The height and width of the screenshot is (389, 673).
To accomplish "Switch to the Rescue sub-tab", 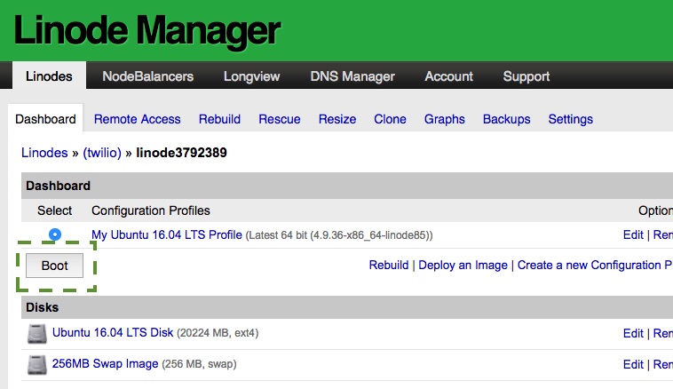I will point(280,119).
